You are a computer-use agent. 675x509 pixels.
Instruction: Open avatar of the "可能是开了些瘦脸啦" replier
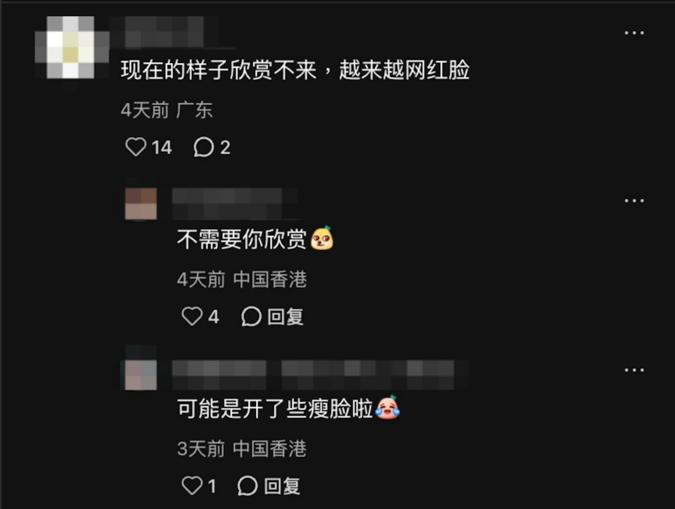click(141, 374)
